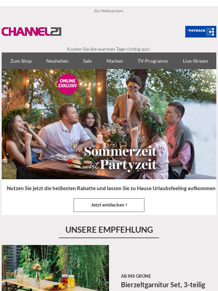Image resolution: width=218 pixels, height=291 pixels.
Task: Open the PAYBACK logo badge
Action: [201, 32]
